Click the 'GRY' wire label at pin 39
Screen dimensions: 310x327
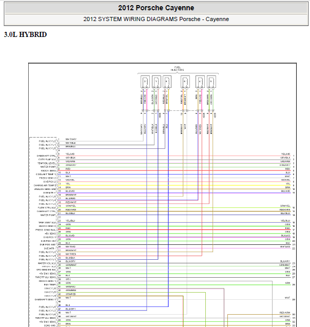[x=68, y=279]
